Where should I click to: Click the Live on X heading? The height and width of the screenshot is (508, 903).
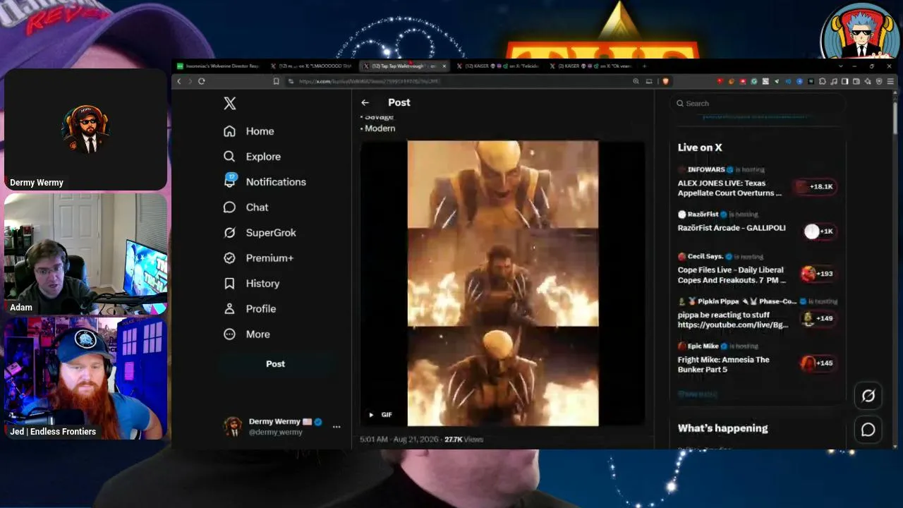coord(700,147)
